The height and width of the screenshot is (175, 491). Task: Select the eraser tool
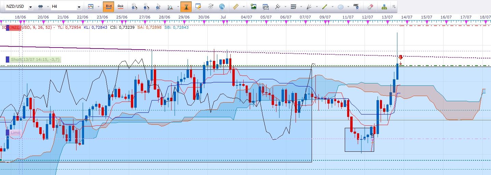click(x=370, y=6)
